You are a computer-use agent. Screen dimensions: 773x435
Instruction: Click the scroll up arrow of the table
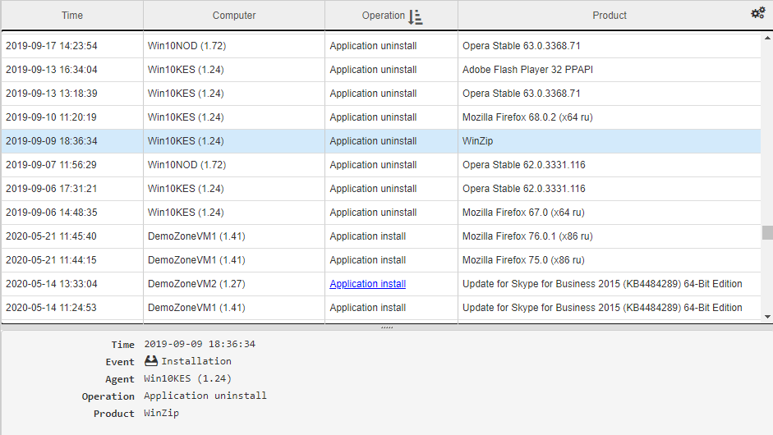pyautogui.click(x=767, y=38)
